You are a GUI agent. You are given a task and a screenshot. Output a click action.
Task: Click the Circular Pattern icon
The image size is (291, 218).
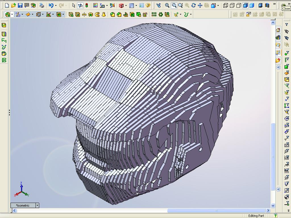click(x=161, y=14)
